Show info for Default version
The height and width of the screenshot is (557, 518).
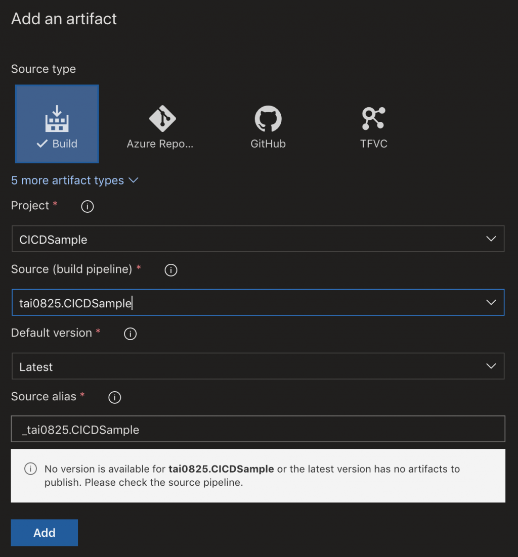point(130,334)
